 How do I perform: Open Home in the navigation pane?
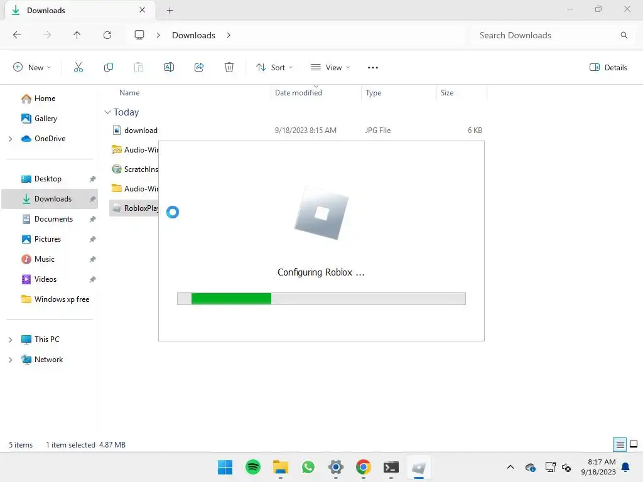45,99
